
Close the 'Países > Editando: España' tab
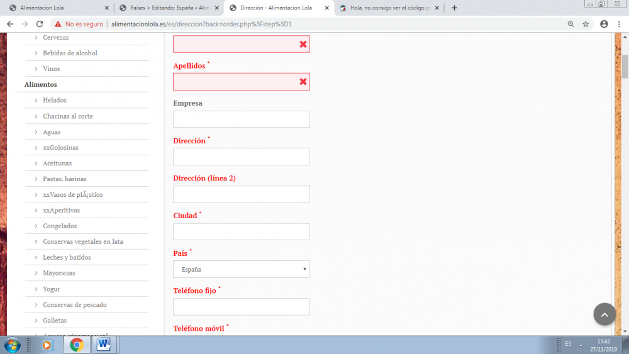point(217,8)
